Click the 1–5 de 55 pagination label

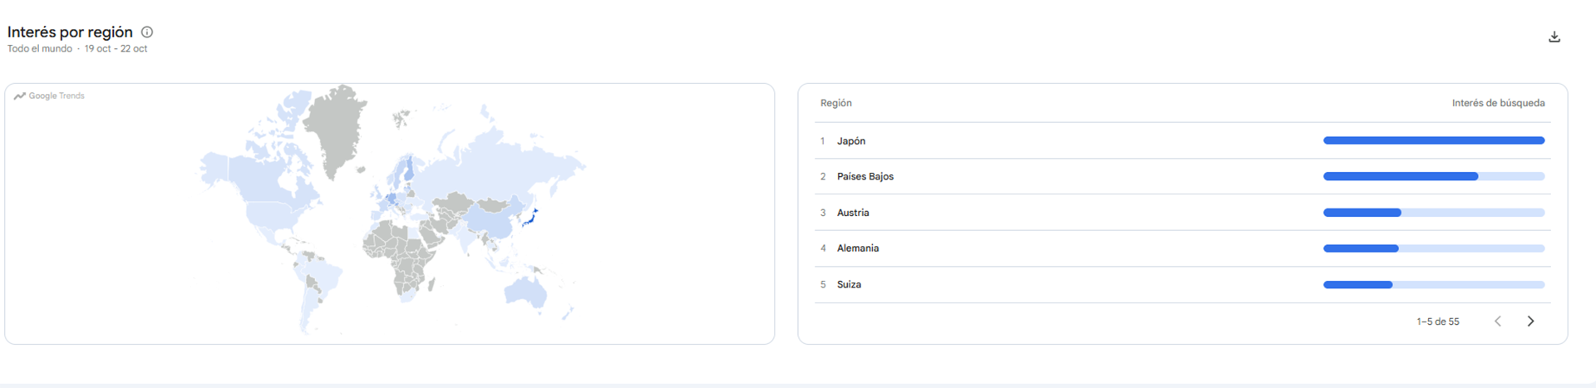click(1438, 322)
